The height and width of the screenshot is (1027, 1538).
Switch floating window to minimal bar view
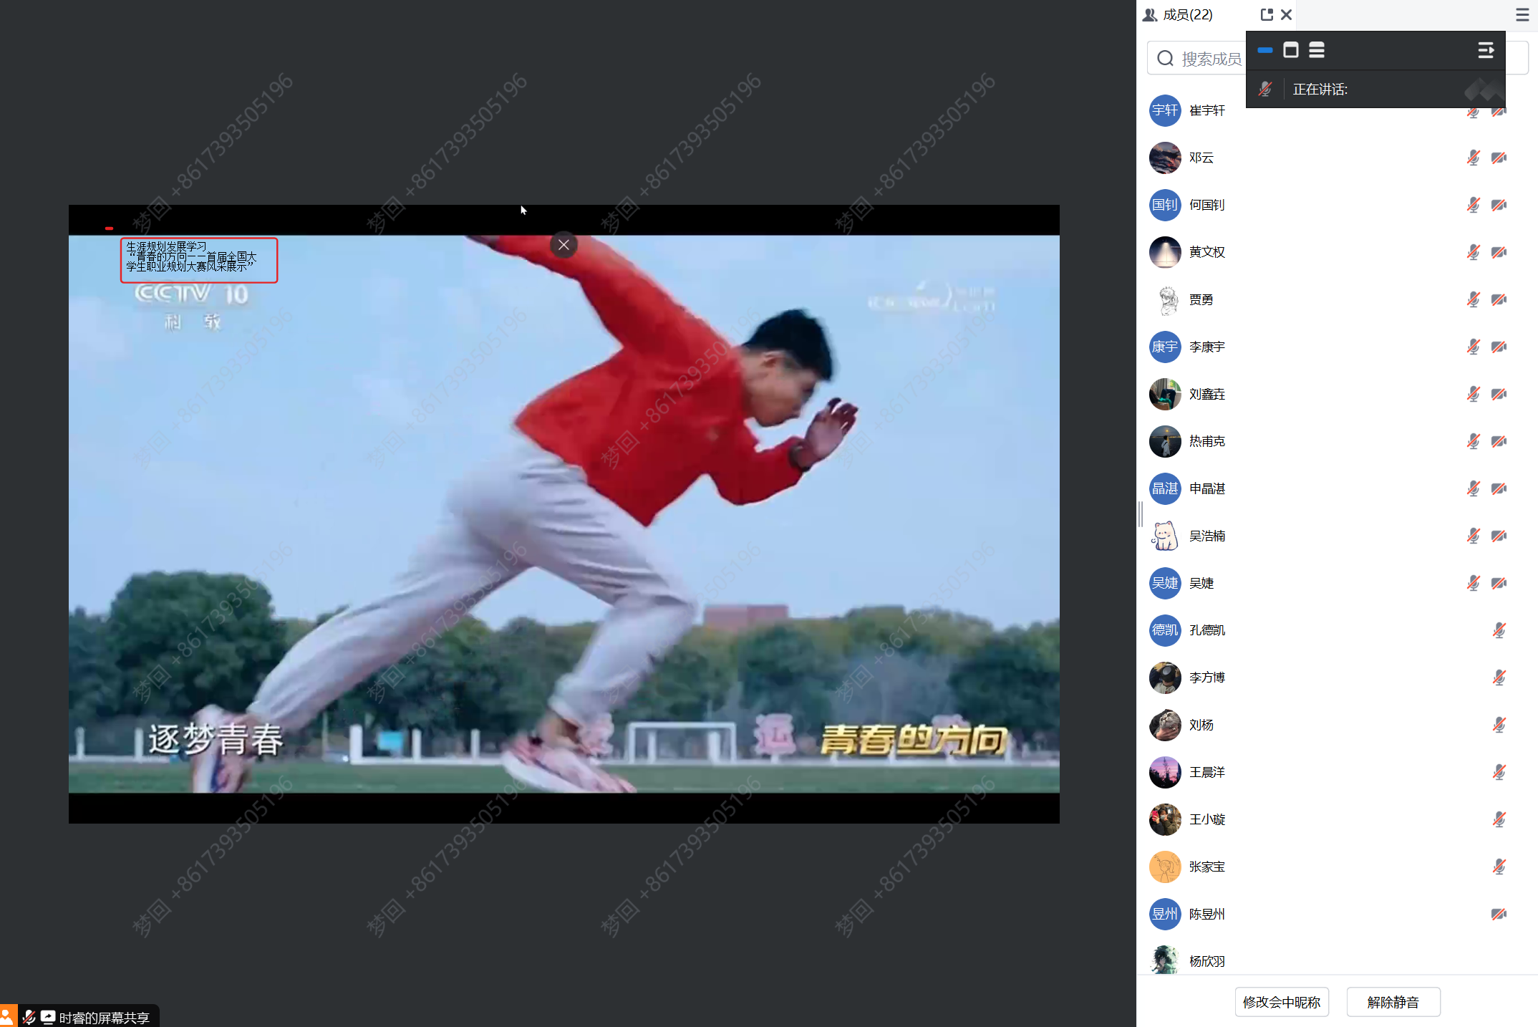click(1265, 50)
